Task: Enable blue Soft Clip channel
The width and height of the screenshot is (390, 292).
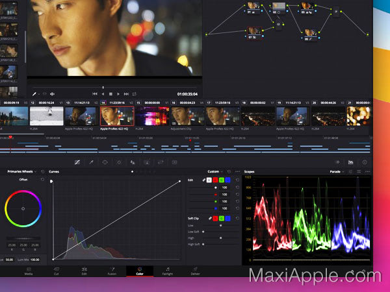Action: coord(227,219)
